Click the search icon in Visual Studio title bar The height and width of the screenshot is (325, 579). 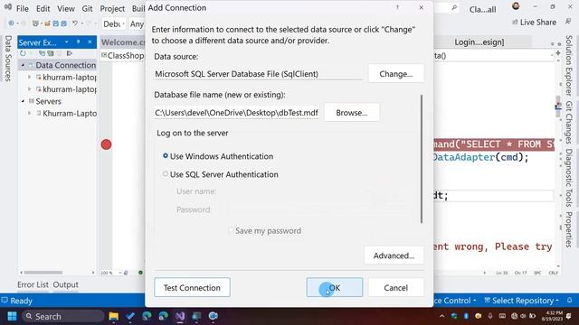click(x=454, y=8)
